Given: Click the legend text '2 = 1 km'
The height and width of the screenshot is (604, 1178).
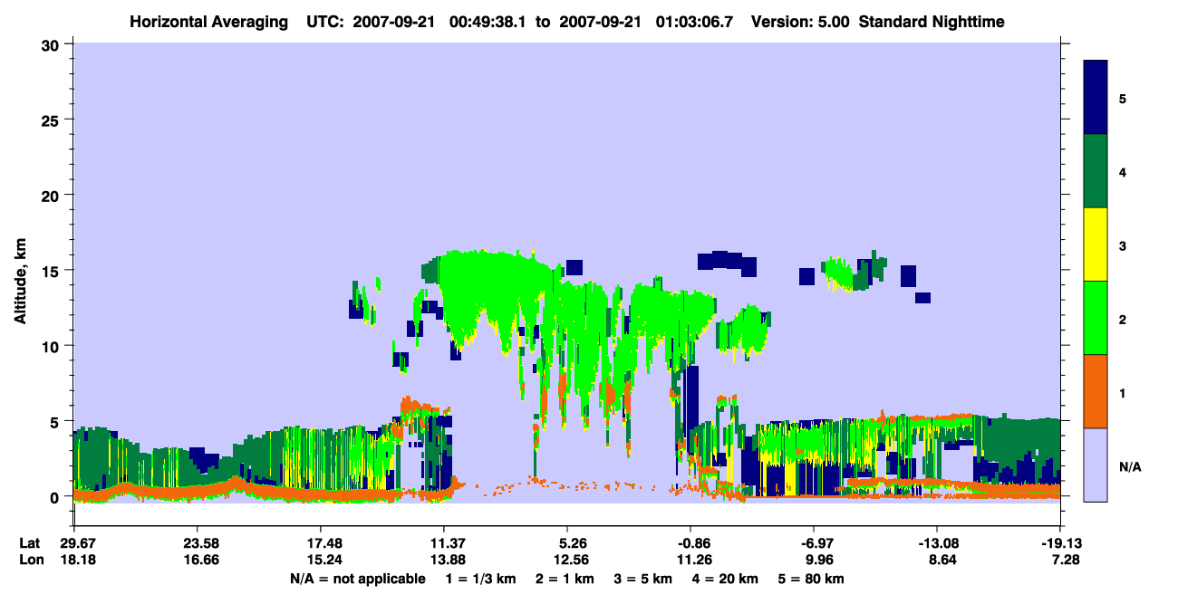Looking at the screenshot, I should [565, 579].
